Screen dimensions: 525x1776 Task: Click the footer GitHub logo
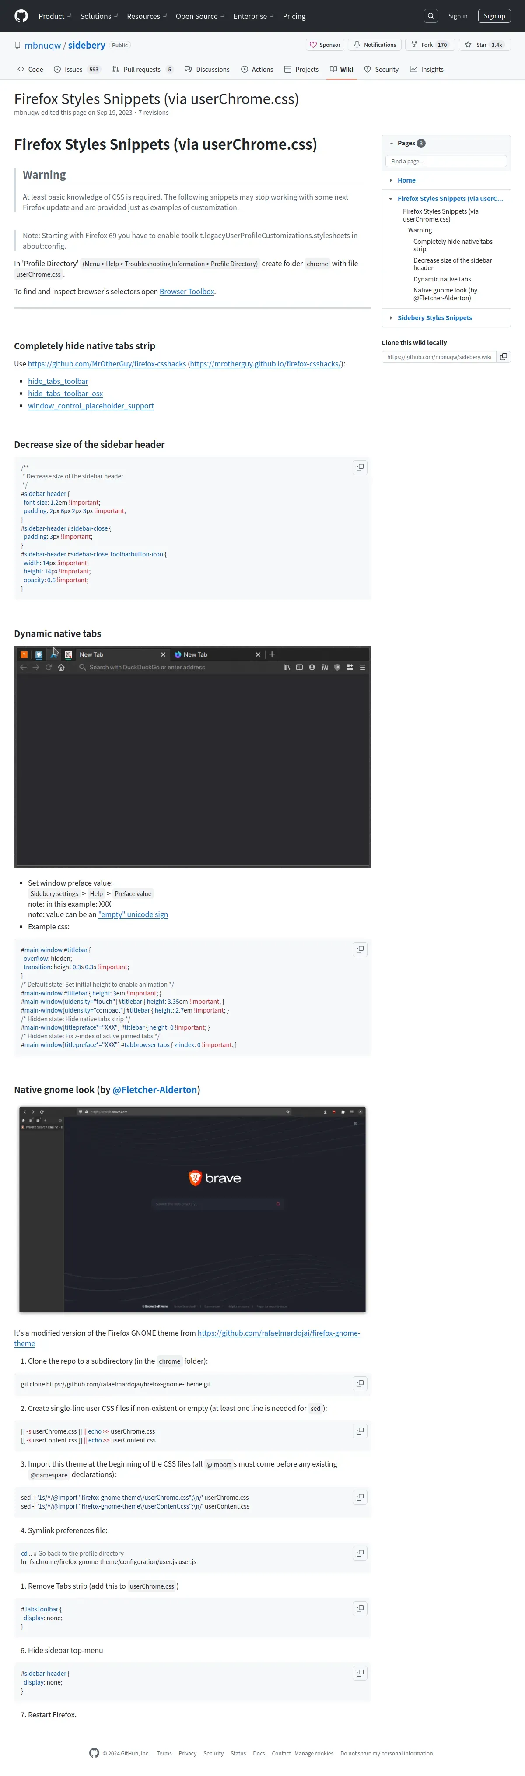[94, 1752]
